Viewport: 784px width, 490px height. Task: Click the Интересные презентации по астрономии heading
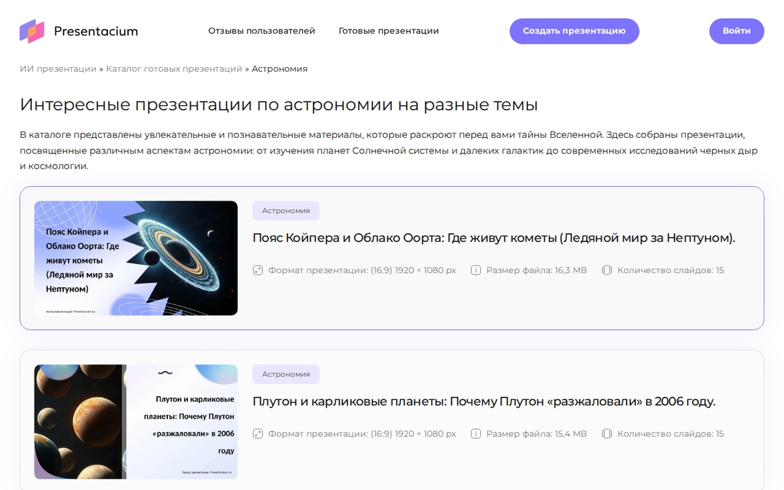[x=279, y=105]
